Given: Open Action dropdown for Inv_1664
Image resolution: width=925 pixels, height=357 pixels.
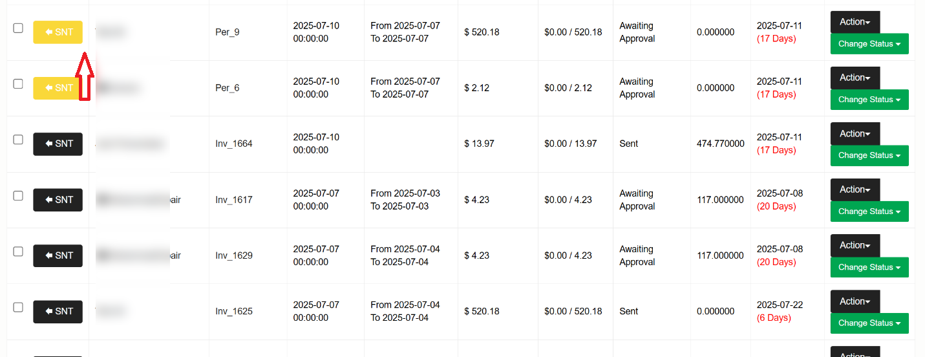Looking at the screenshot, I should click(855, 134).
